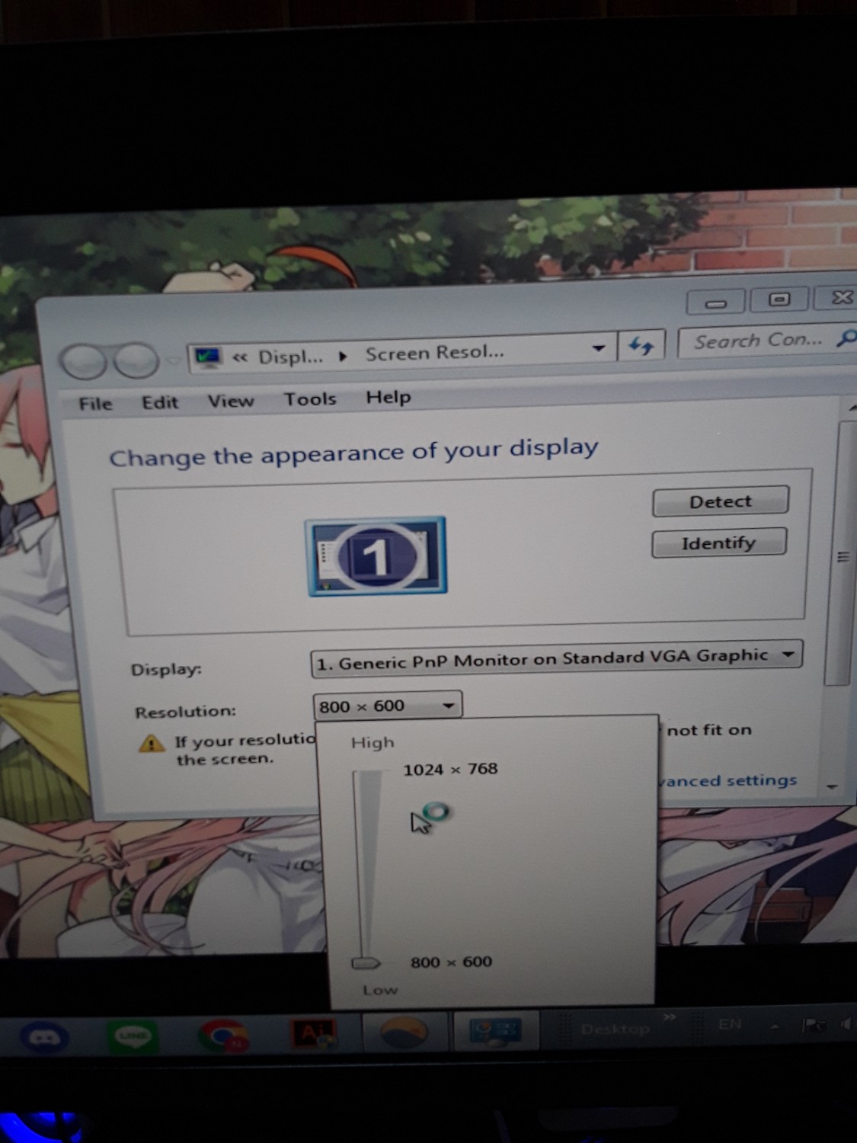The image size is (857, 1143).
Task: Open the address bar history dropdown
Action: click(x=599, y=348)
